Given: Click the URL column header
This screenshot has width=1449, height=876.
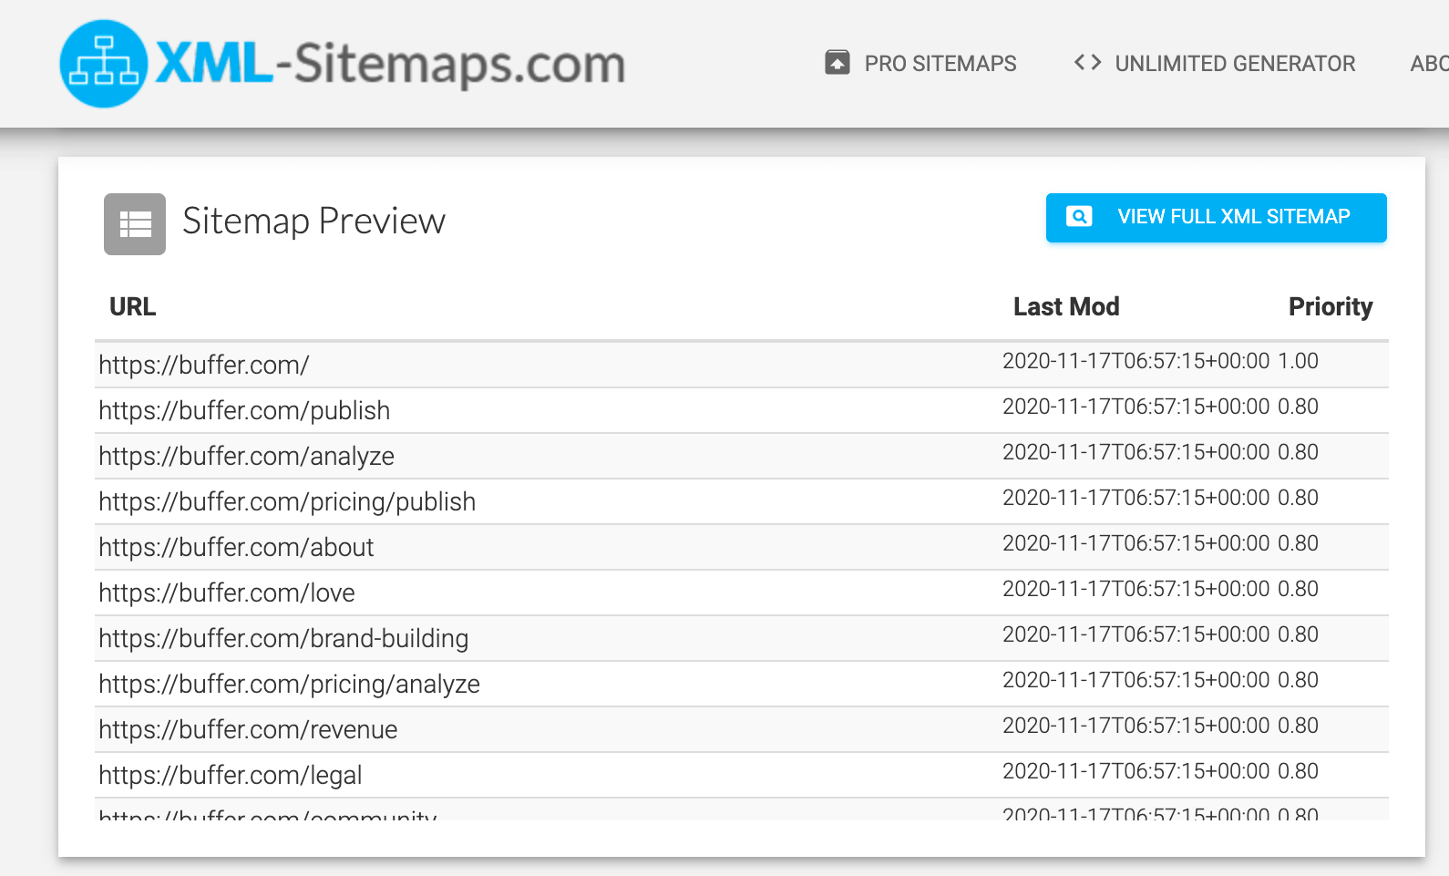Looking at the screenshot, I should click(x=133, y=307).
